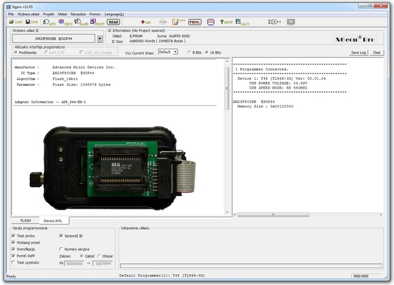Click the AM29F800BB @SOP44 chip selector field
The image size is (394, 285).
point(54,39)
